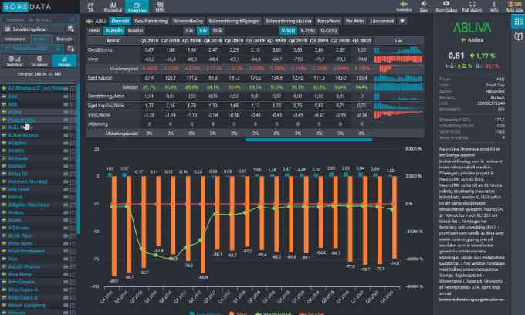Screen dimensions: 525x315
Task: Select the 10 år time range
Action: [217, 30]
